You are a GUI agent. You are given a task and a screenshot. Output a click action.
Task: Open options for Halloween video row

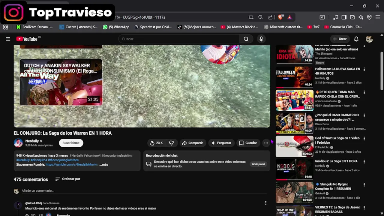[x=364, y=69]
